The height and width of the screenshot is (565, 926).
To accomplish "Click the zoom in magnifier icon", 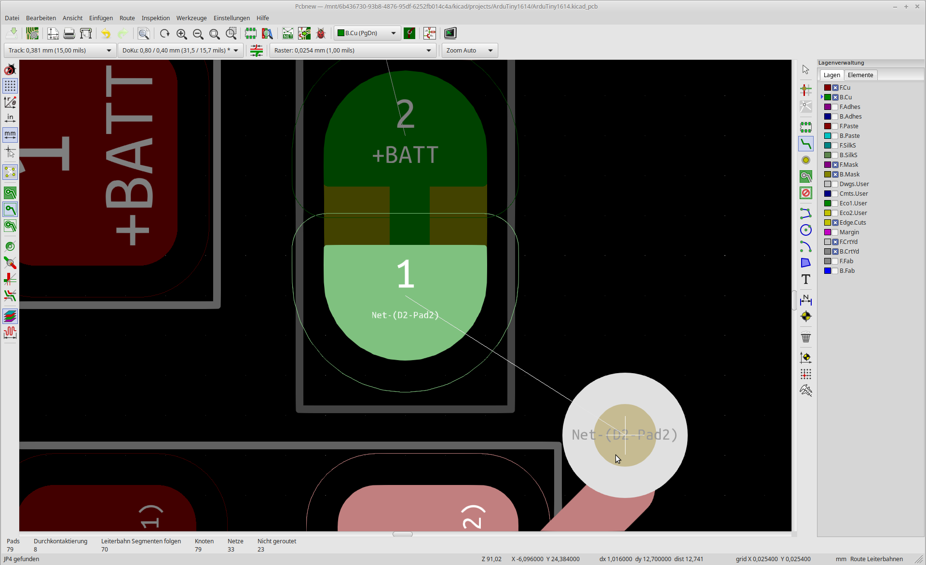I will click(182, 33).
